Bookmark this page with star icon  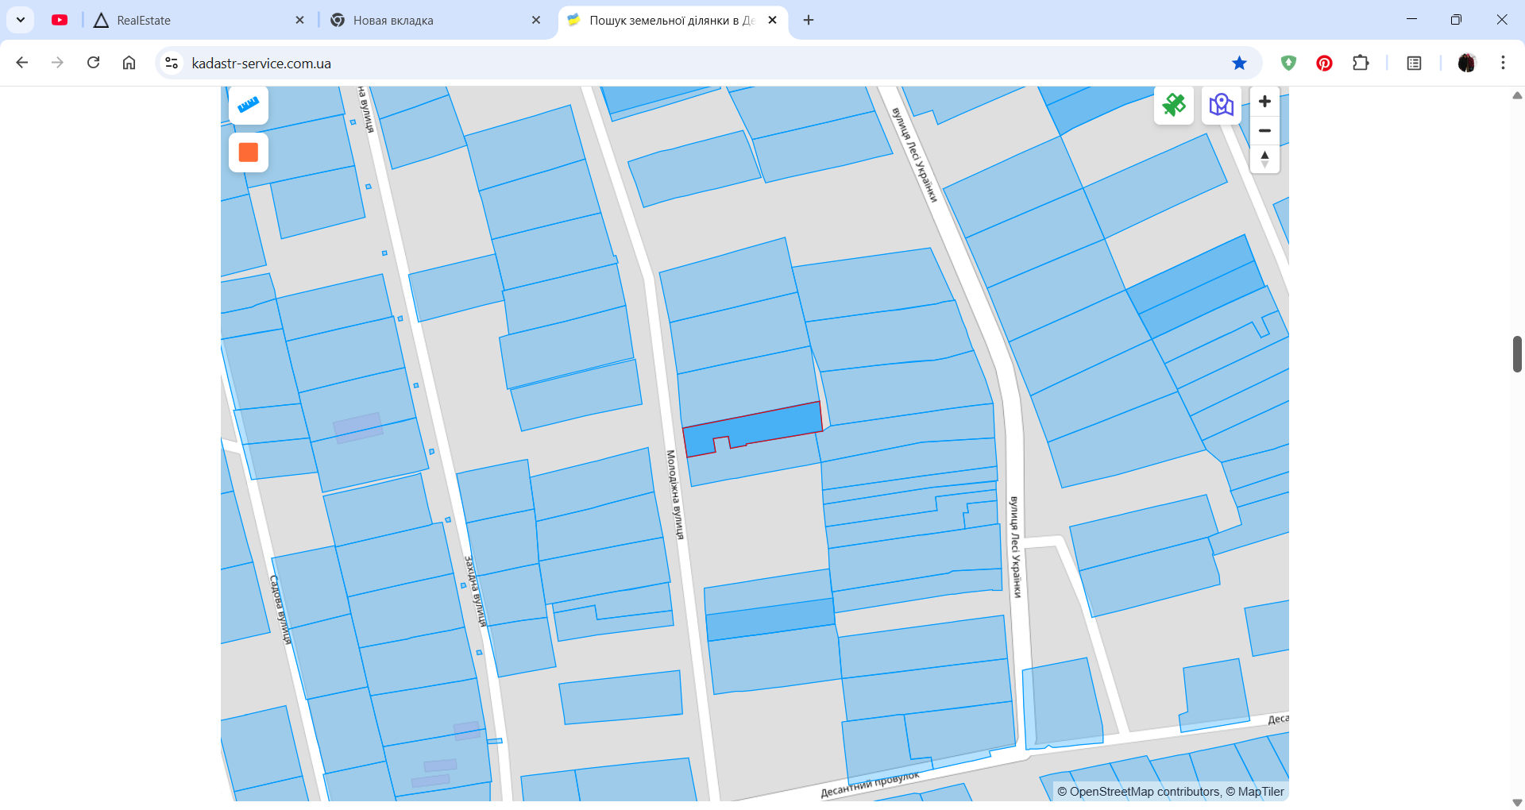[1239, 63]
